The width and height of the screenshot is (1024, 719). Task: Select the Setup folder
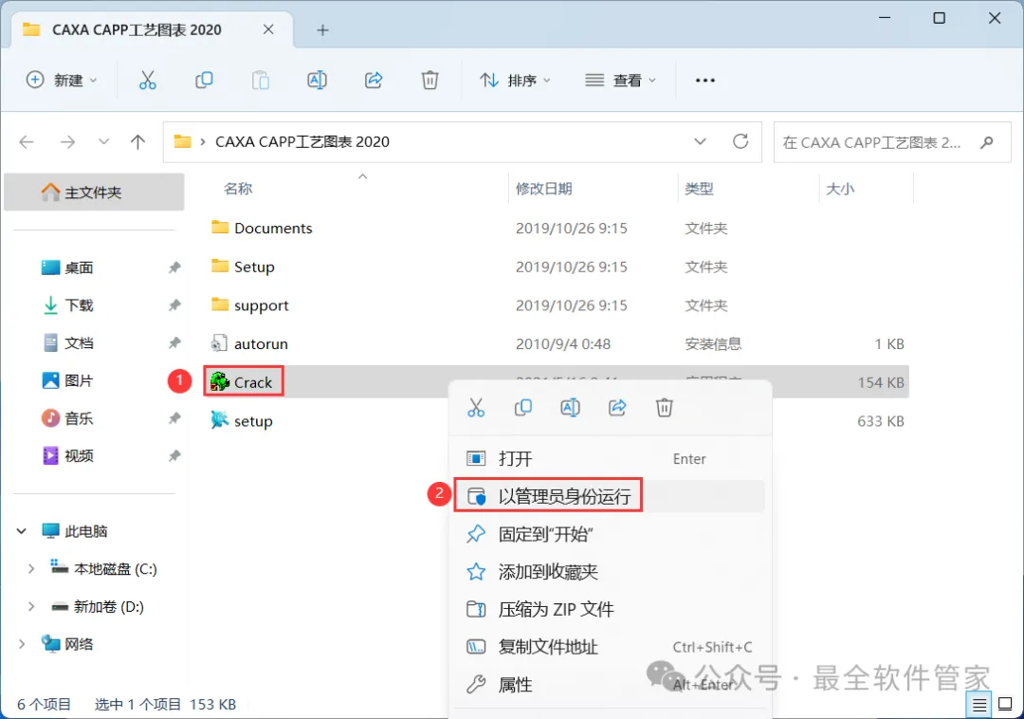coord(254,267)
